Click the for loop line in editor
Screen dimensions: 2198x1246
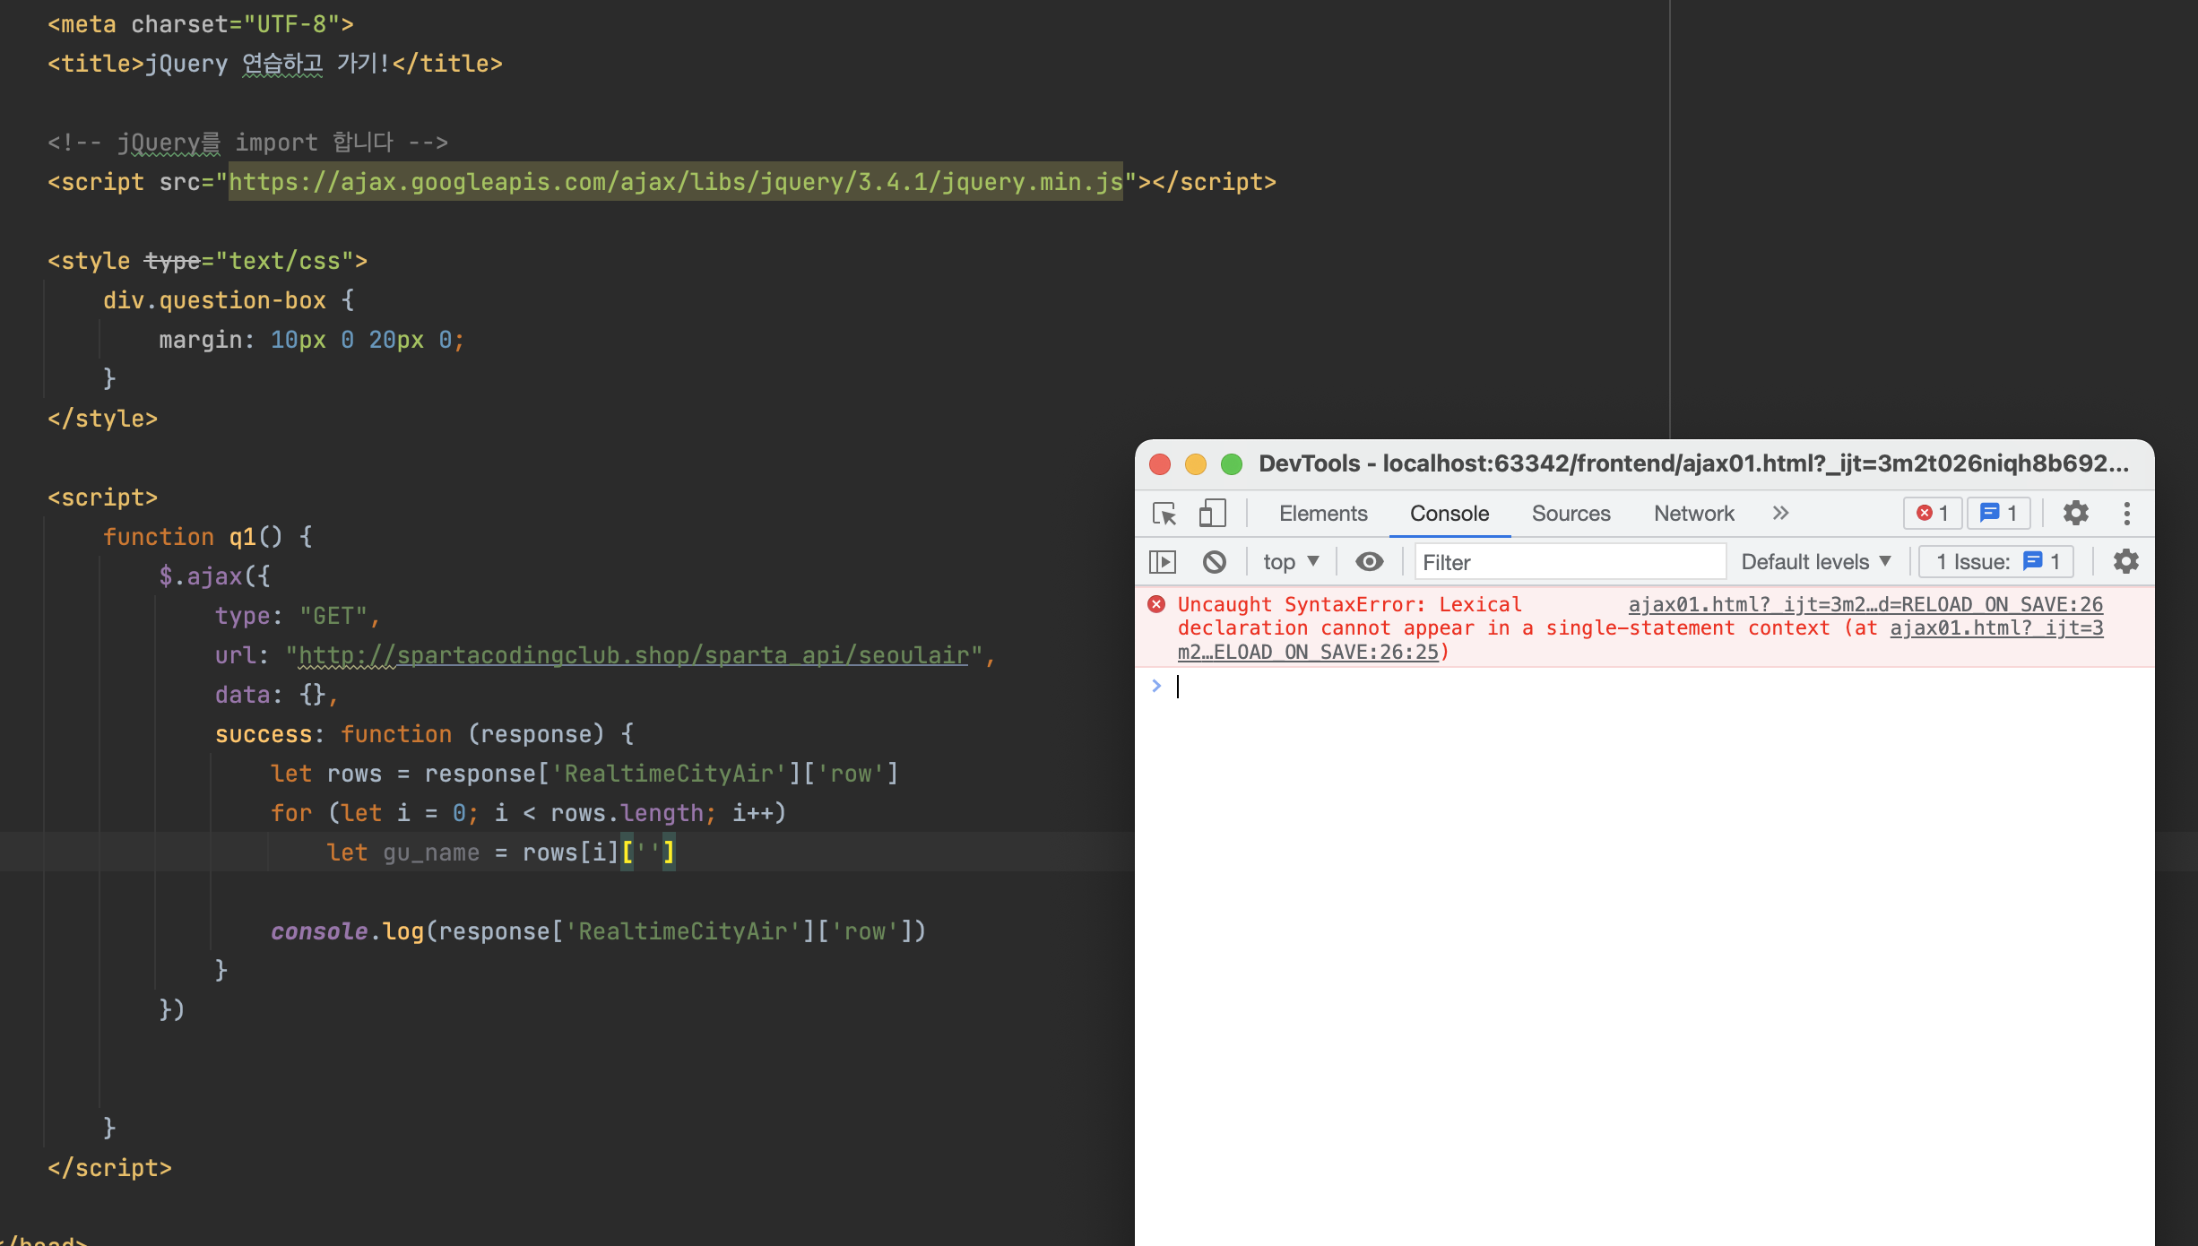[528, 813]
